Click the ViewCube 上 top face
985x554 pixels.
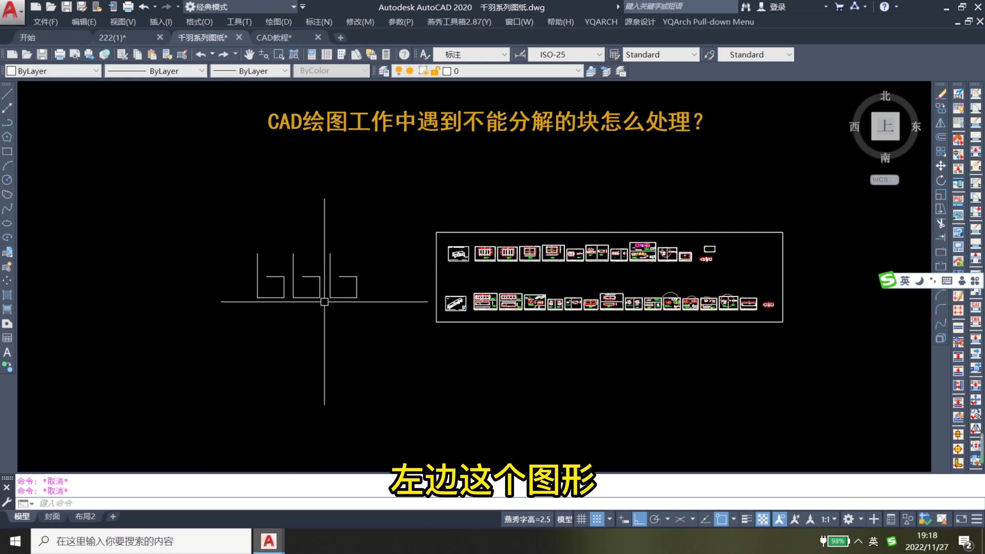coord(885,126)
